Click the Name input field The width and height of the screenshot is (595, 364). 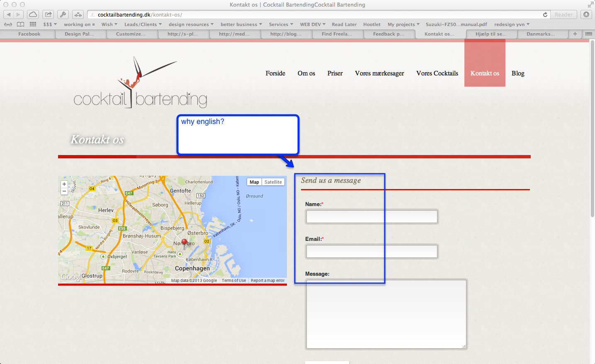[x=372, y=216]
